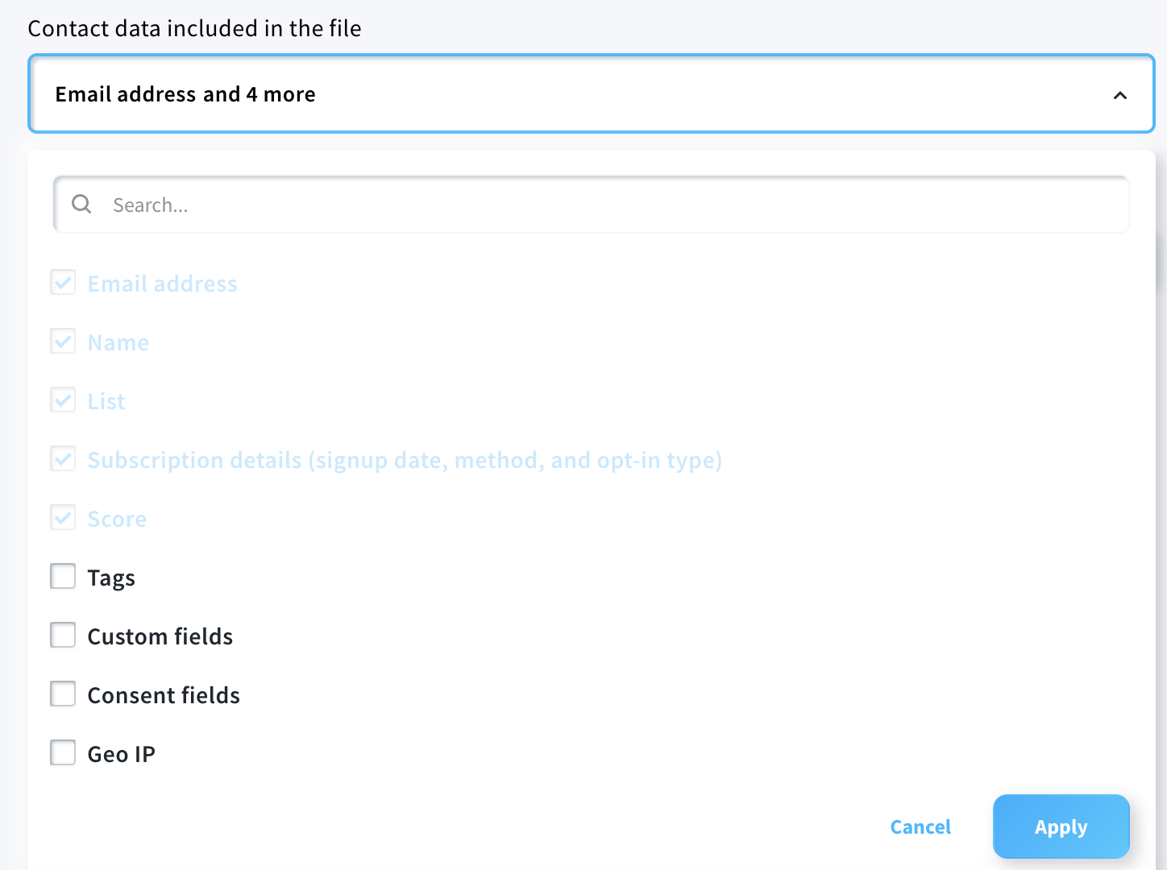The image size is (1167, 870).
Task: Select the Tags option label
Action: click(111, 578)
